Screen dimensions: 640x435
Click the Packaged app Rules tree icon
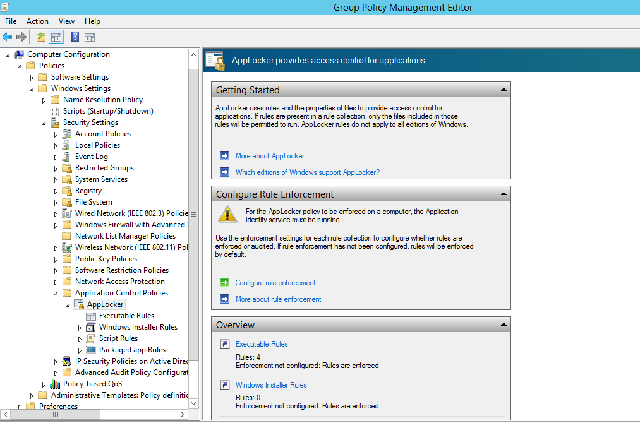click(91, 350)
